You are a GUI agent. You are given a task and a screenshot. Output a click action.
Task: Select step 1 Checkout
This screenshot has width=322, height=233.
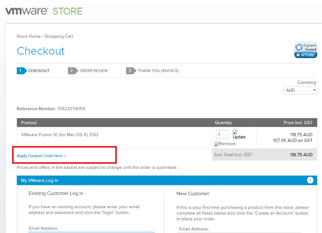point(33,70)
